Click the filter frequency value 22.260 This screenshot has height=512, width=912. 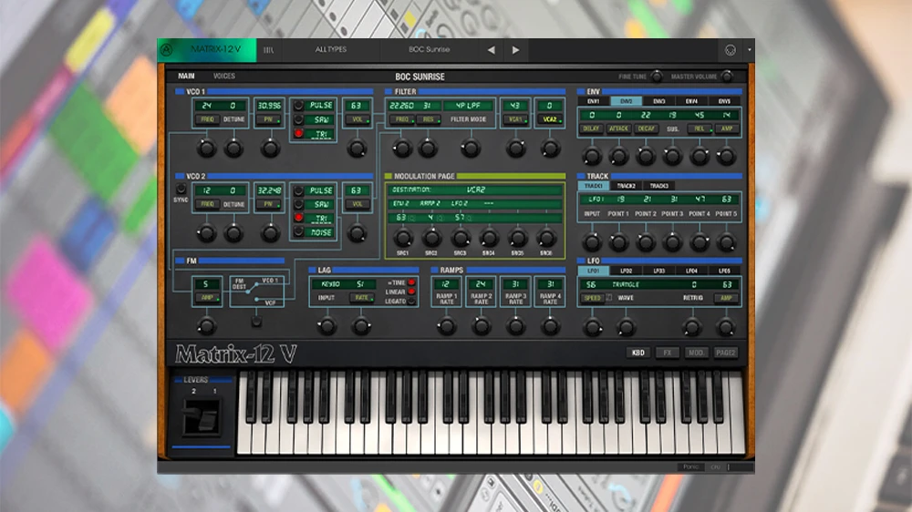(x=402, y=106)
